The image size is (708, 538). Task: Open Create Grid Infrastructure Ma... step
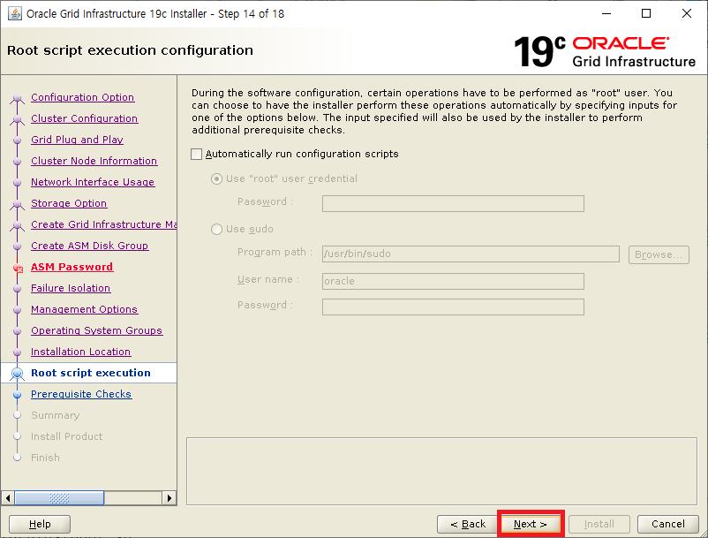[103, 224]
